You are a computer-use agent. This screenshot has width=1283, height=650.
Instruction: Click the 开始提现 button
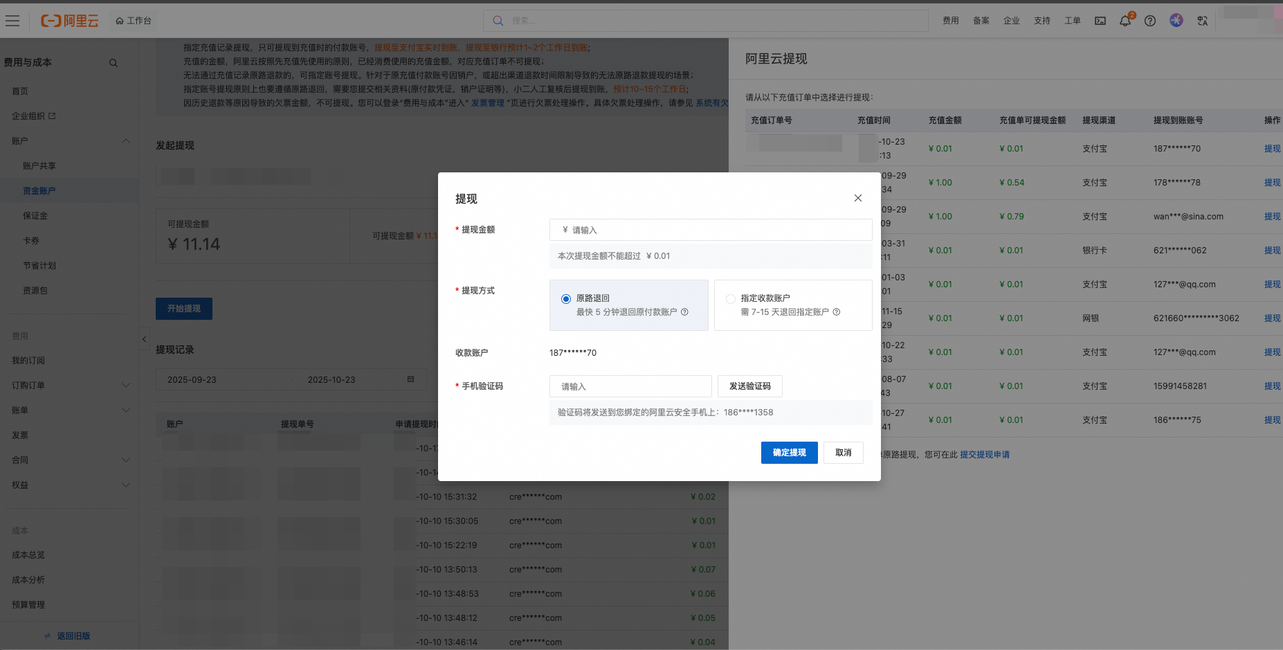click(184, 309)
